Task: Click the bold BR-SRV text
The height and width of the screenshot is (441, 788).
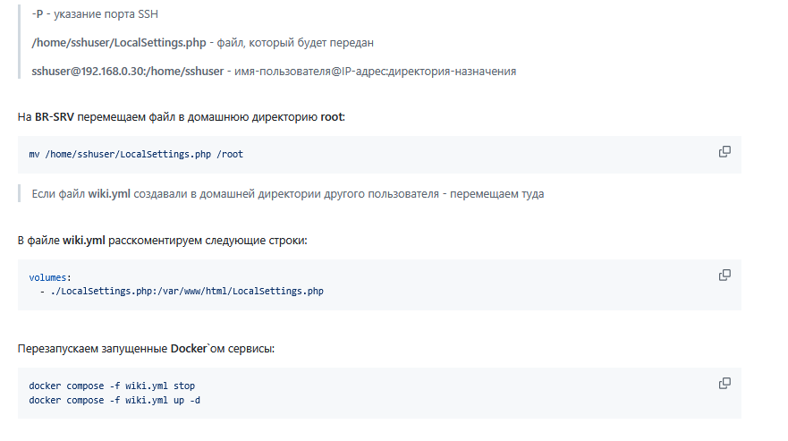Action: (x=55, y=117)
